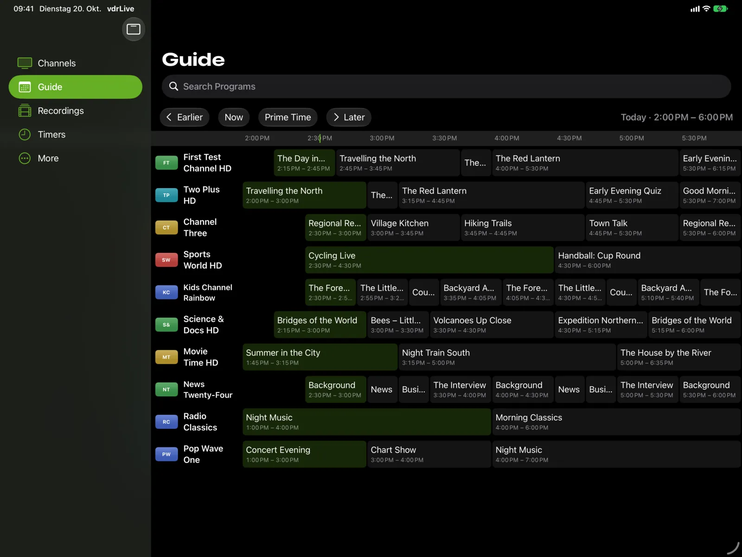Open Bridges of the World 2:15 PM program
This screenshot has width=742, height=557.
[320, 325]
